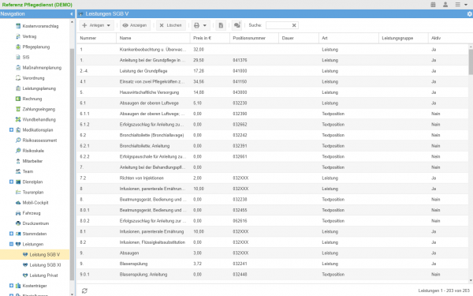This screenshot has height=296, width=473.
Task: Select the Pflegeplanung icon entry
Action: pyautogui.click(x=18, y=47)
